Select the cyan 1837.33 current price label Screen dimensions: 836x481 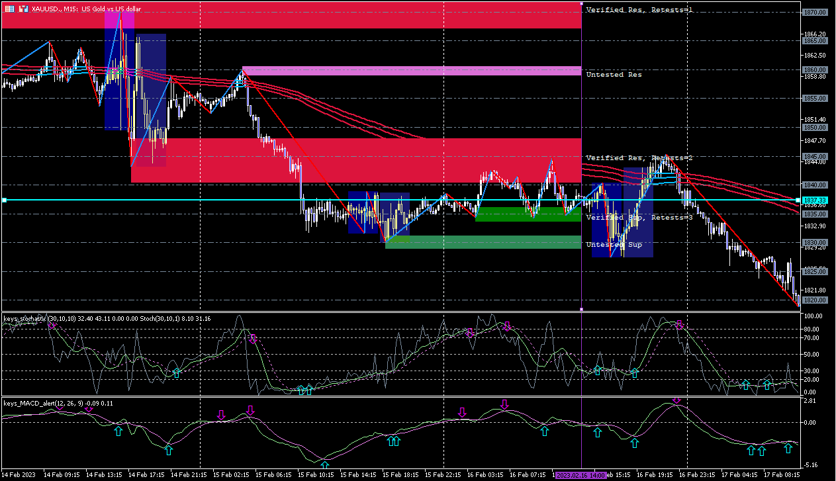pyautogui.click(x=815, y=200)
